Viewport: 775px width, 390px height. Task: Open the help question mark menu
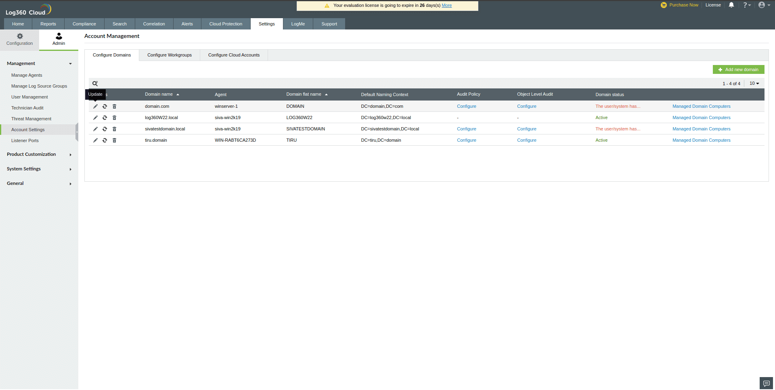(x=747, y=5)
